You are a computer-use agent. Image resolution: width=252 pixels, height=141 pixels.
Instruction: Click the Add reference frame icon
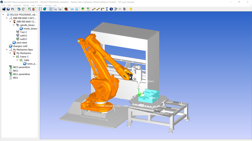coord(29,9)
